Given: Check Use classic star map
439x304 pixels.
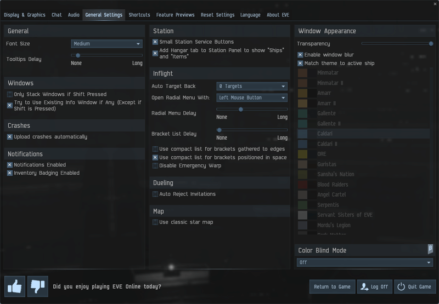Looking at the screenshot, I should coord(155,222).
